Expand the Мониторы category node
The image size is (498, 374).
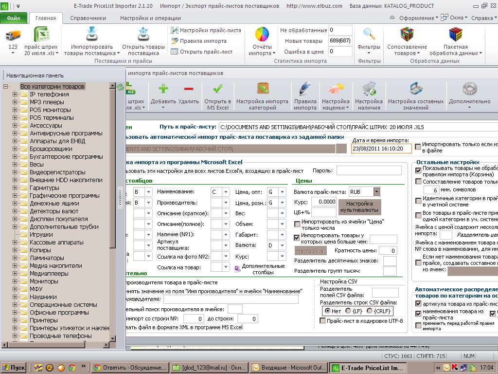pyautogui.click(x=15, y=281)
